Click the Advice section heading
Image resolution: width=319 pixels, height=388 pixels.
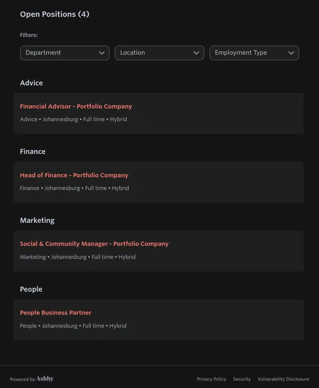[x=31, y=83]
